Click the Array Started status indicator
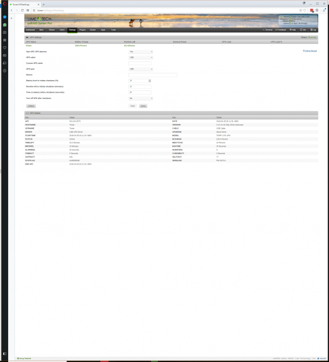The height and width of the screenshot is (362, 329). (24, 359)
